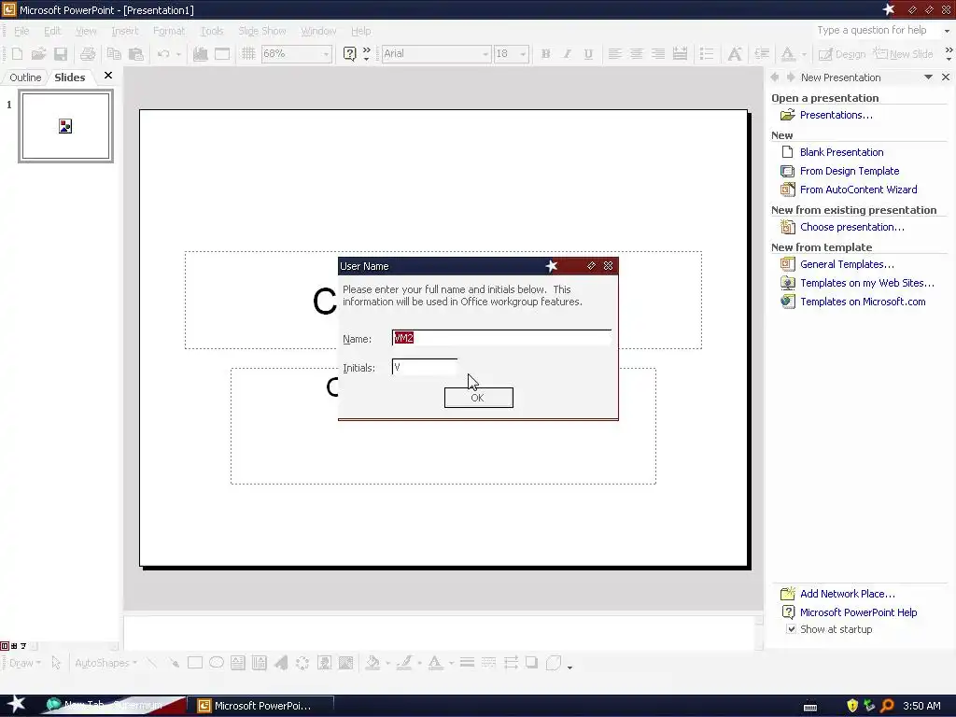Open the Edit menu

click(52, 31)
